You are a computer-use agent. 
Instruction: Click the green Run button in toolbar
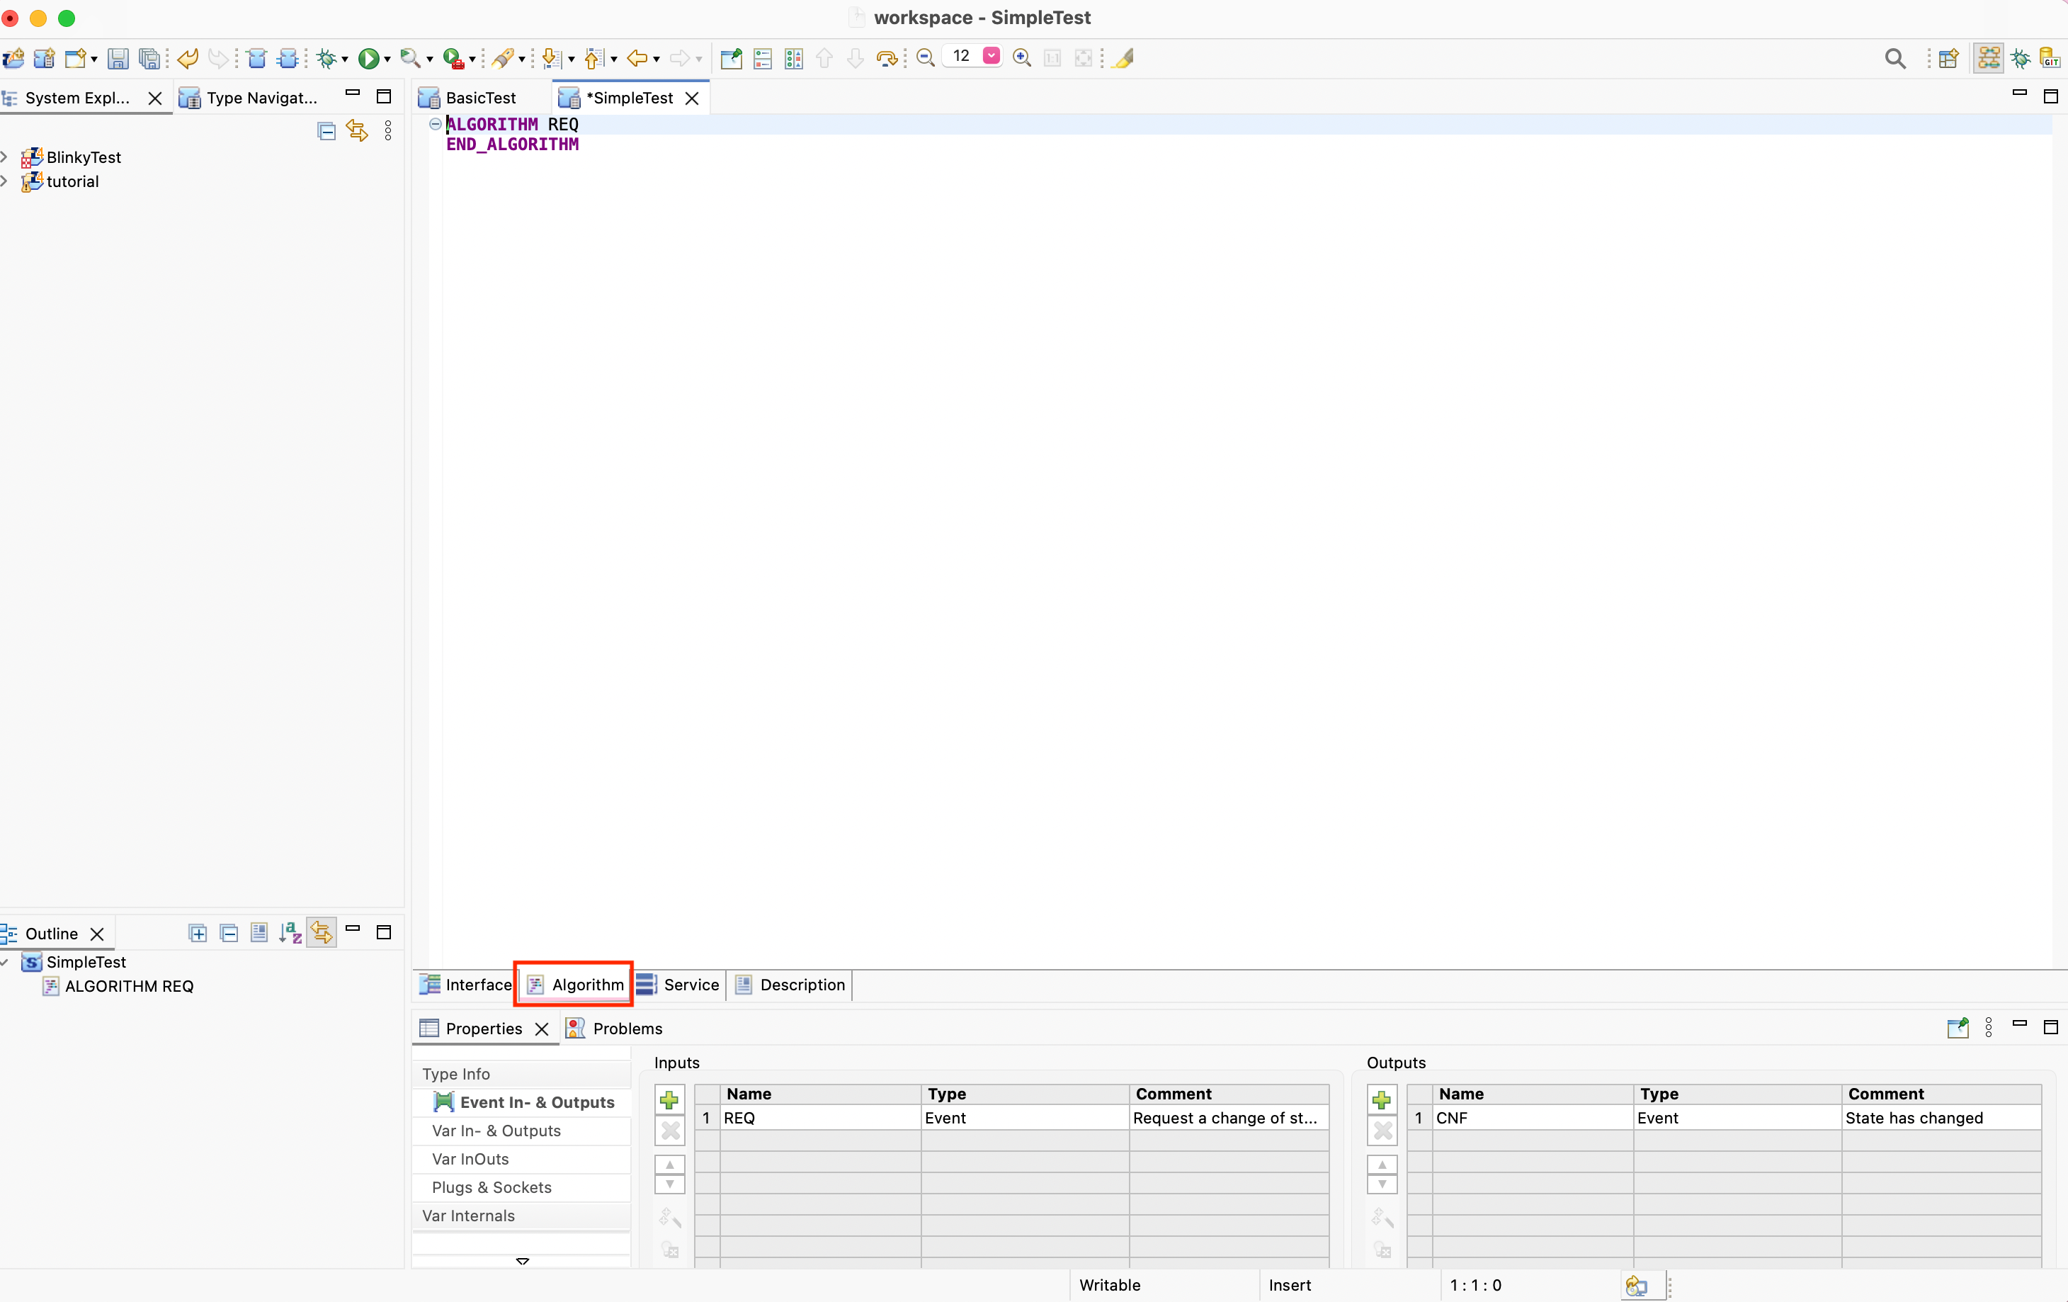368,58
